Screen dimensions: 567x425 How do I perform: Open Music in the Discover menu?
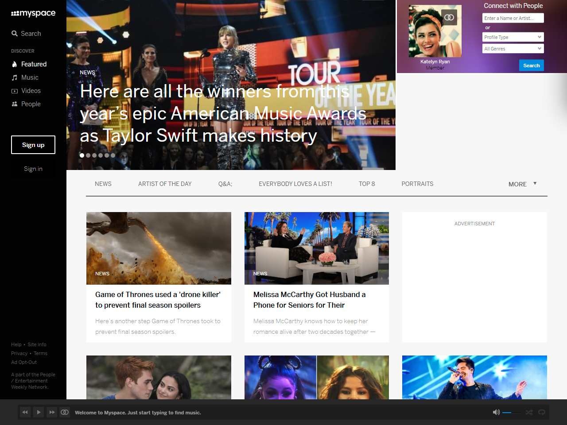(x=25, y=77)
